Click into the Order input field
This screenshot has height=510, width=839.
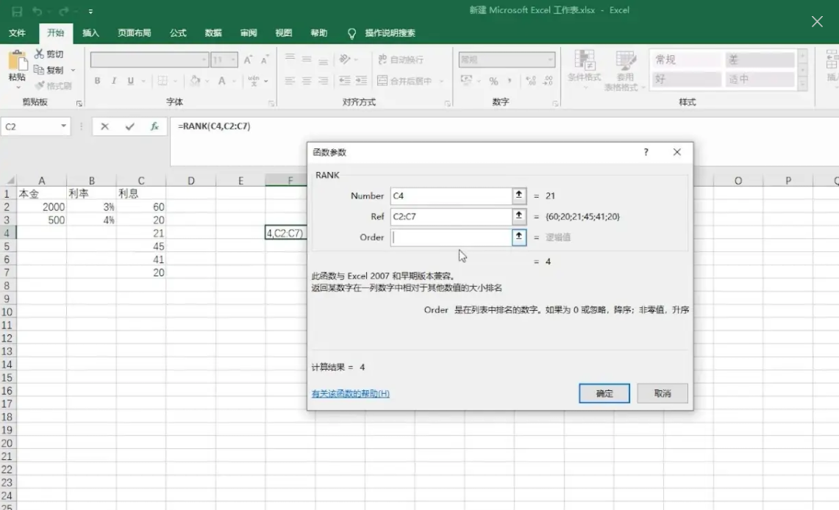click(451, 237)
